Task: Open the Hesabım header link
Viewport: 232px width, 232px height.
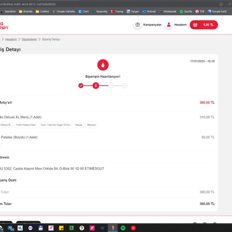Action: 180,25
